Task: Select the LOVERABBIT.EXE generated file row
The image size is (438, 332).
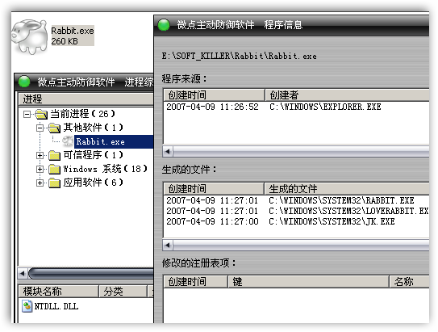Action: [297, 211]
